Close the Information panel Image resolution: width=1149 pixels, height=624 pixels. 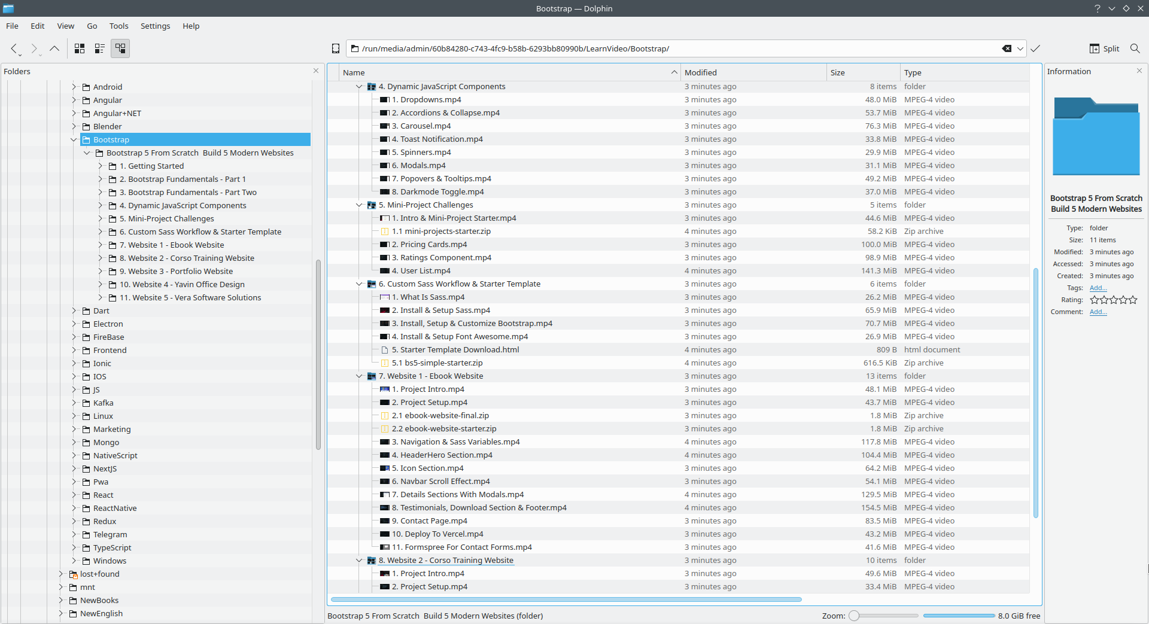[x=1139, y=71]
